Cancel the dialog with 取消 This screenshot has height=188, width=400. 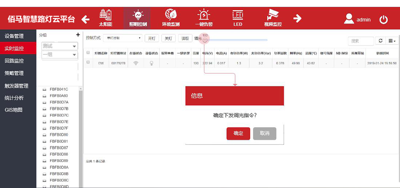(264, 134)
